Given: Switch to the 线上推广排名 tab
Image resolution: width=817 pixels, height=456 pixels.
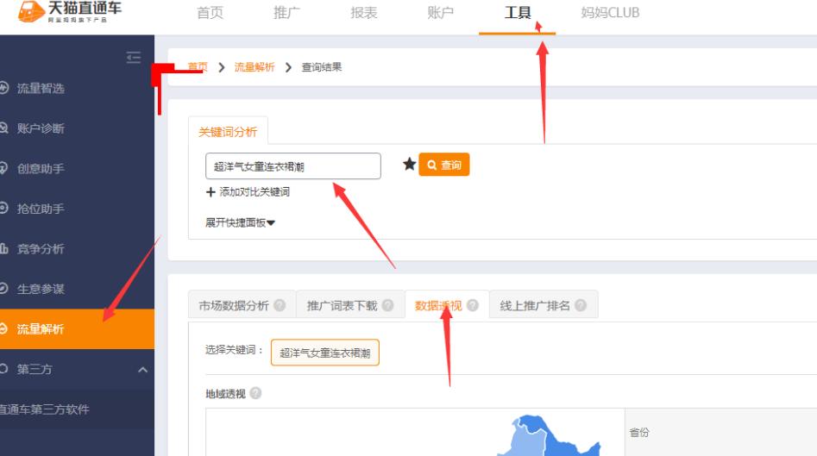Looking at the screenshot, I should (x=544, y=305).
